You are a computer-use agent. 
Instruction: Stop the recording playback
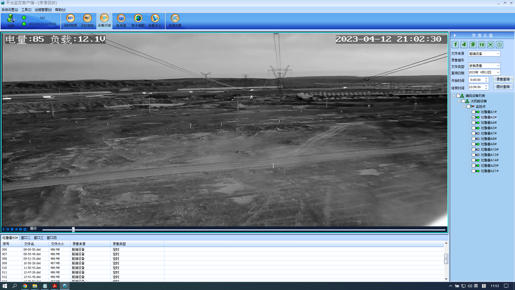(12, 229)
